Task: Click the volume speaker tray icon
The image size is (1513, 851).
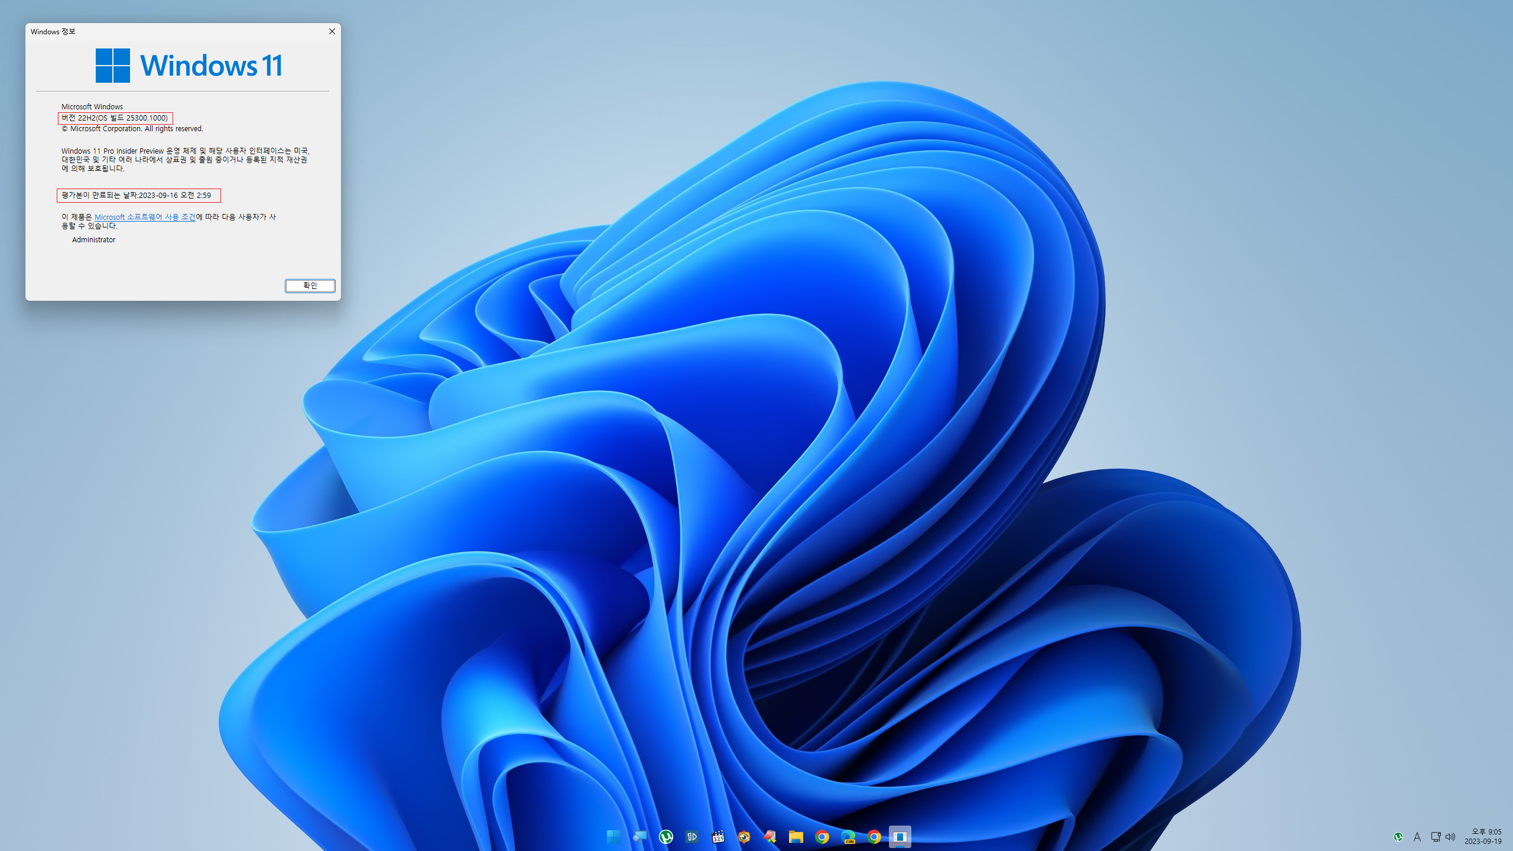Action: click(x=1450, y=837)
